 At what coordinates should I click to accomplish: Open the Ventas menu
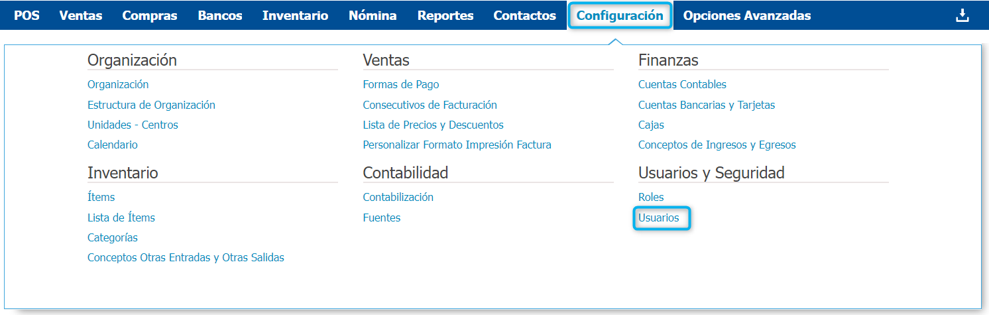pos(81,15)
